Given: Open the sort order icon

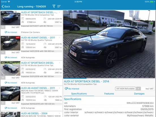Looking at the screenshot, I should click(x=59, y=6).
